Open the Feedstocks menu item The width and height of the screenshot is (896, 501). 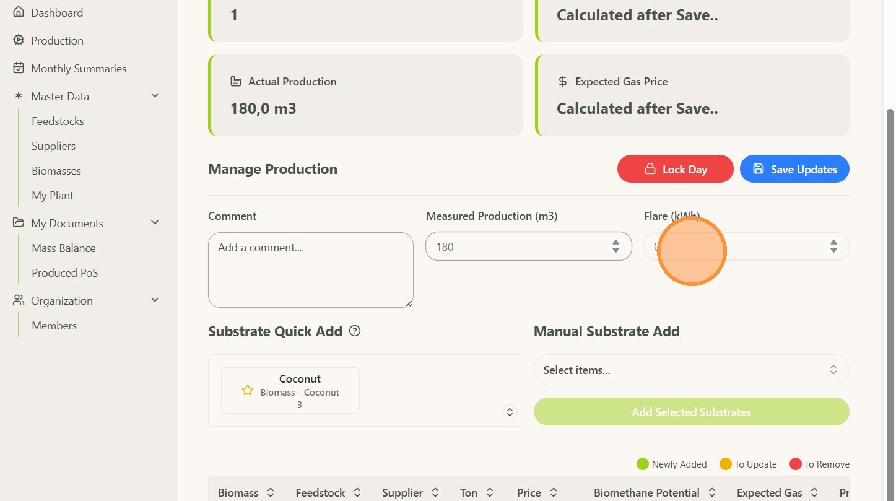(x=58, y=121)
